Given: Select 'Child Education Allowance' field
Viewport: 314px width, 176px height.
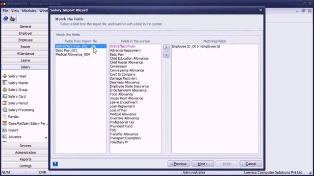Looking at the screenshot, I should point(129,58).
